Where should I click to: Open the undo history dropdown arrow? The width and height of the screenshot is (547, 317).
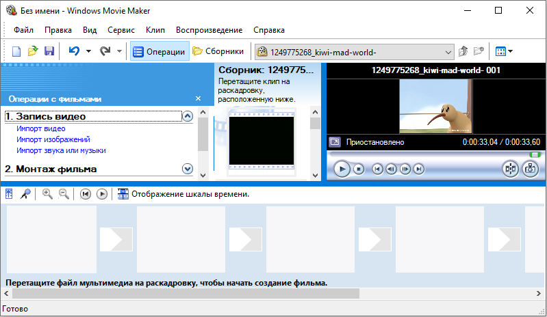(88, 51)
